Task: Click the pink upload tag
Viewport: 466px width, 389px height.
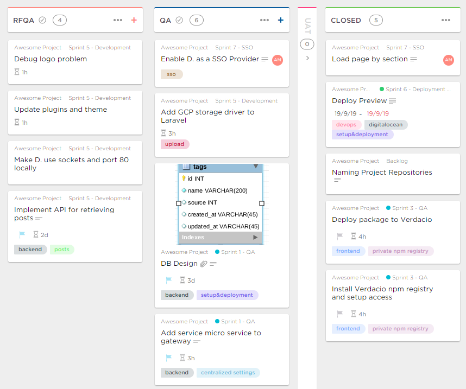Action: click(x=175, y=144)
